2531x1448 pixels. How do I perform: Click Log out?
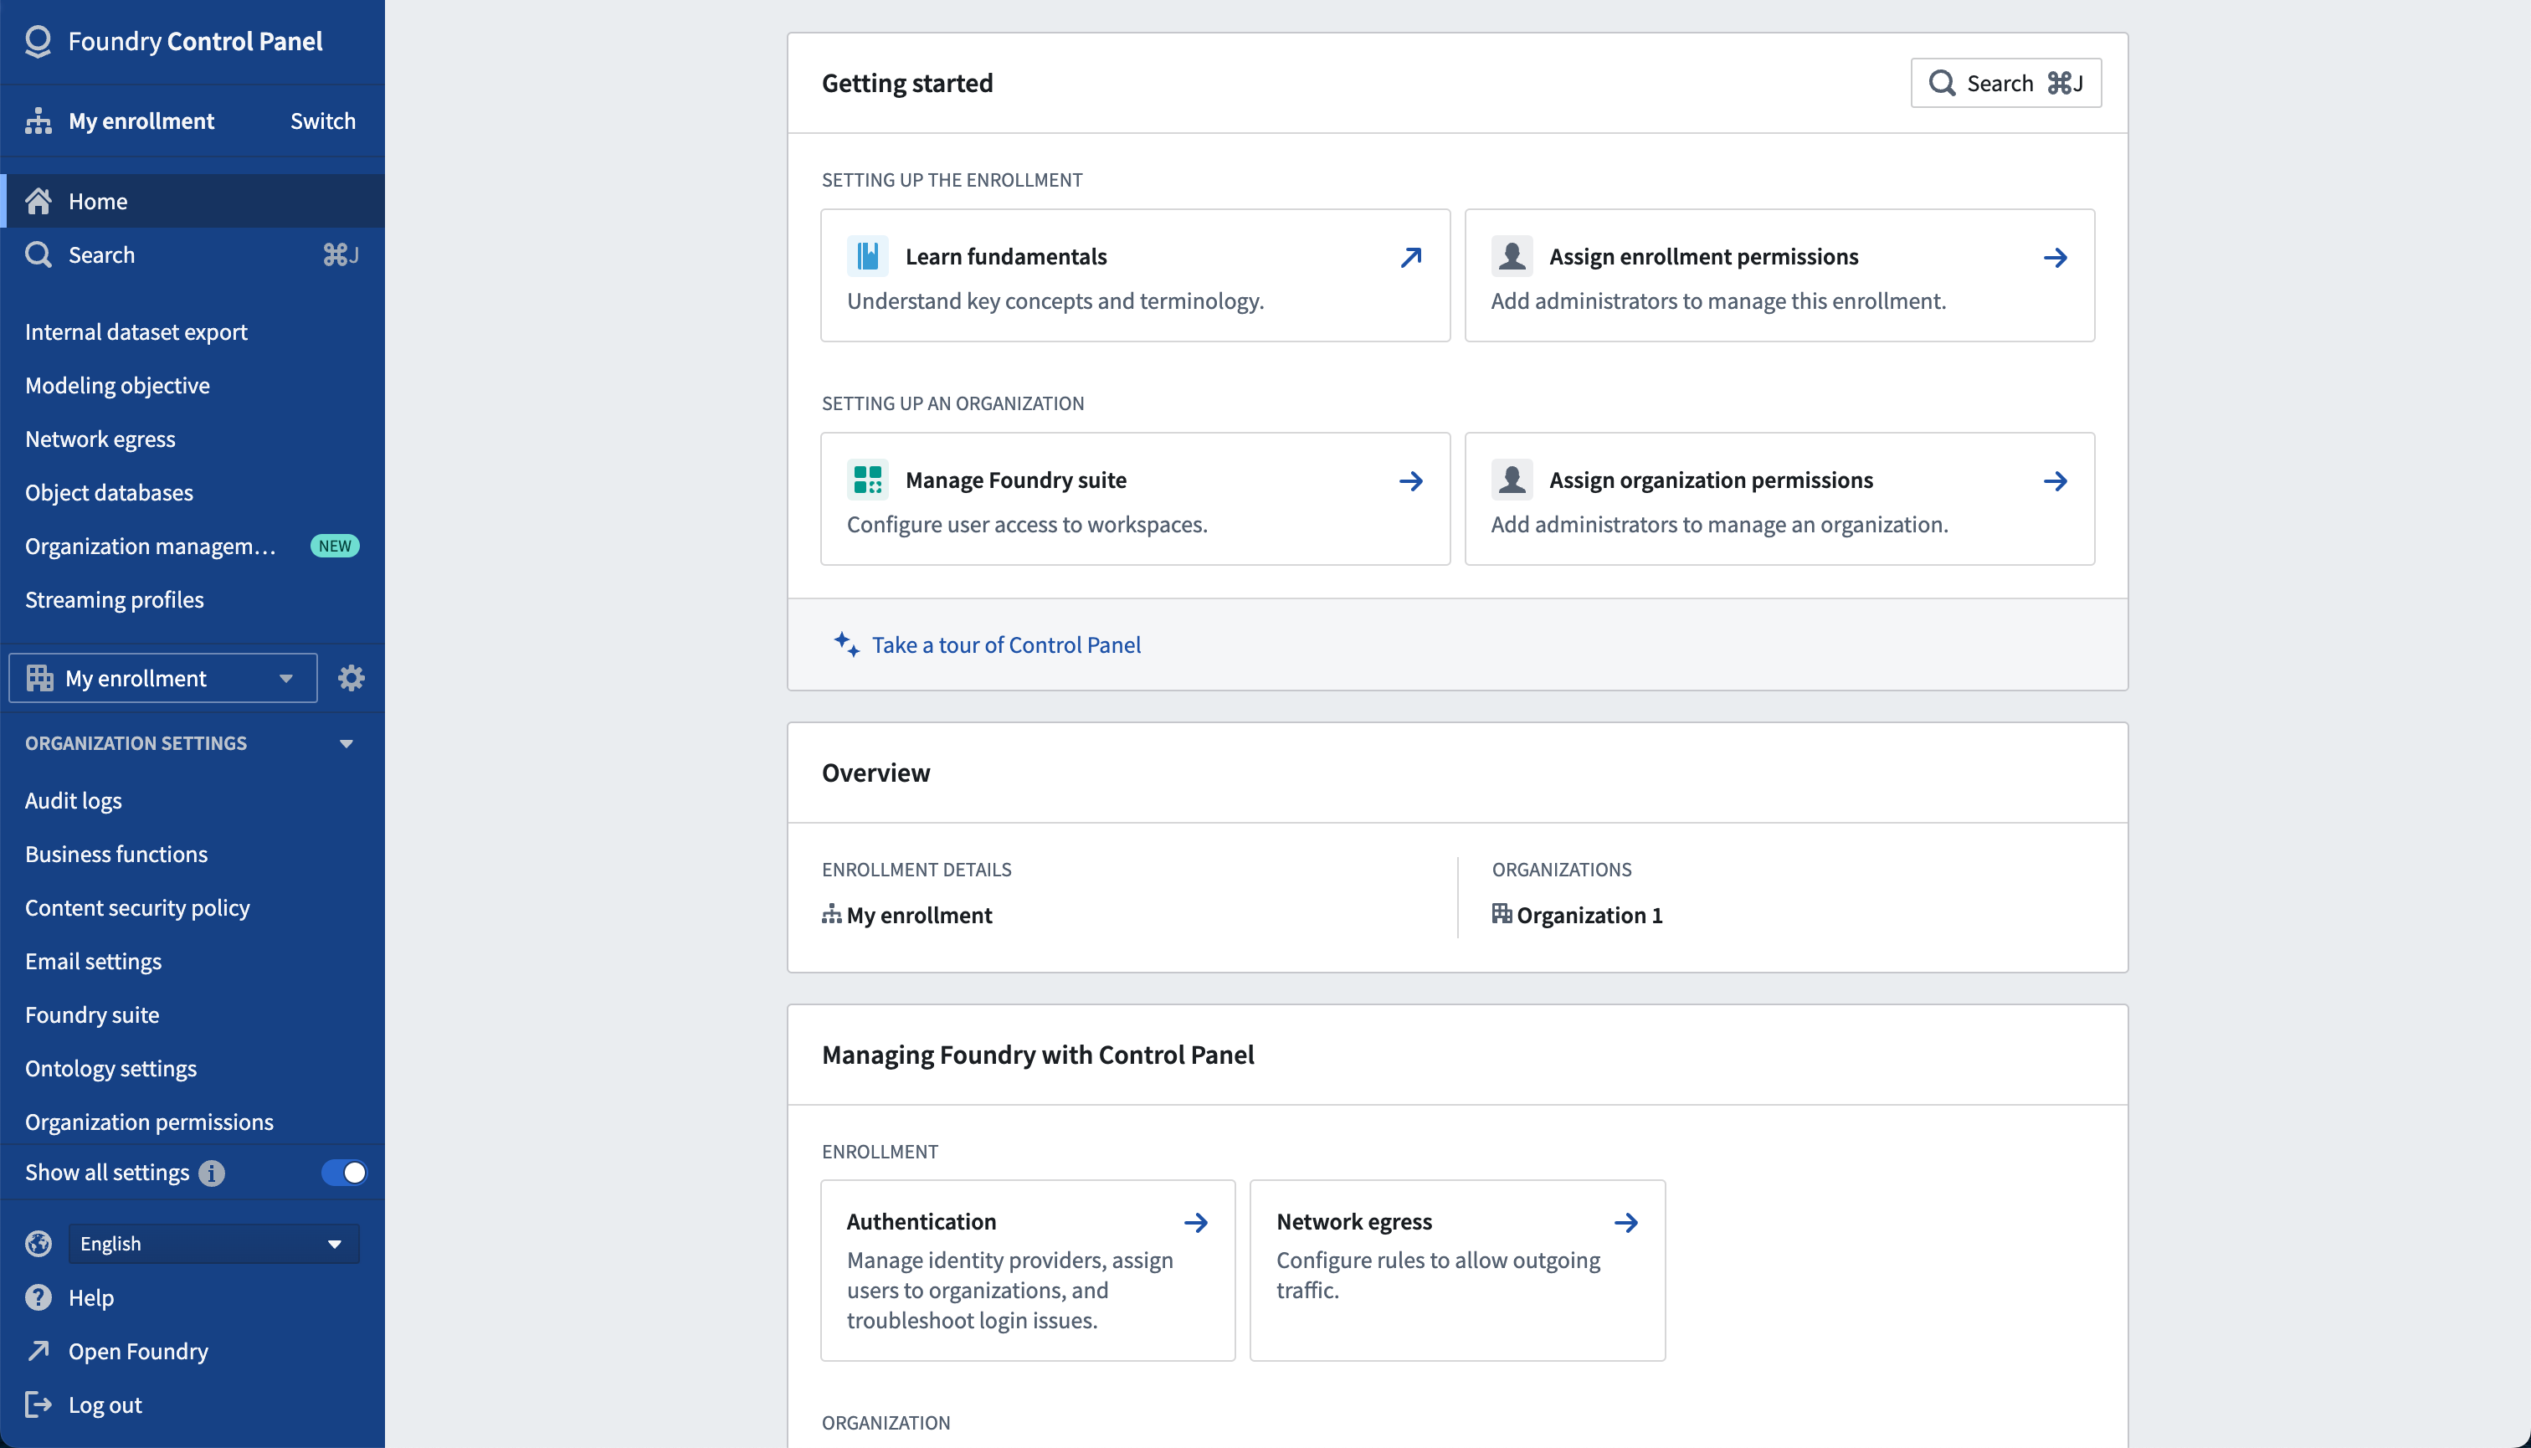click(105, 1404)
